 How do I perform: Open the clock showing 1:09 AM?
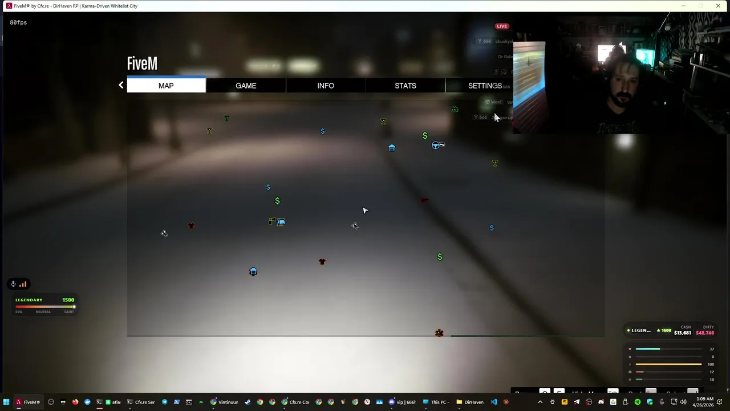click(x=705, y=402)
